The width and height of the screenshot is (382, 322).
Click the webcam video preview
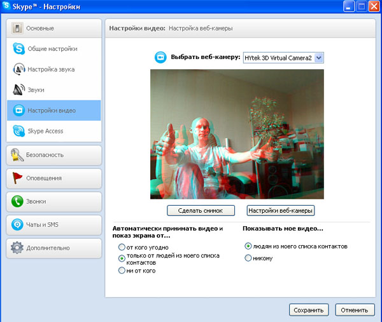pyautogui.click(x=237, y=134)
